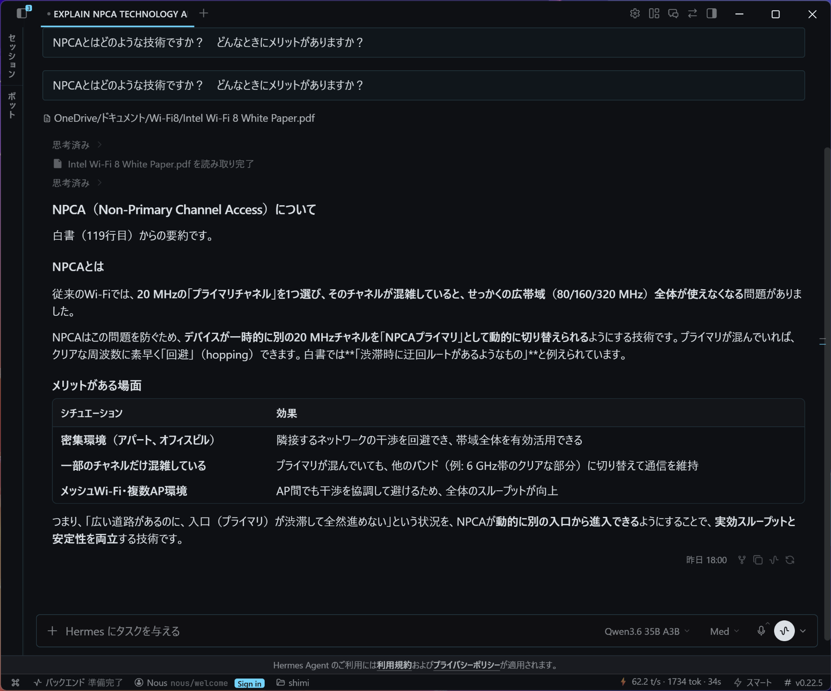Click the 62.2 t/s token speed stats
Viewport: 831px width, 691px height.
pyautogui.click(x=670, y=682)
